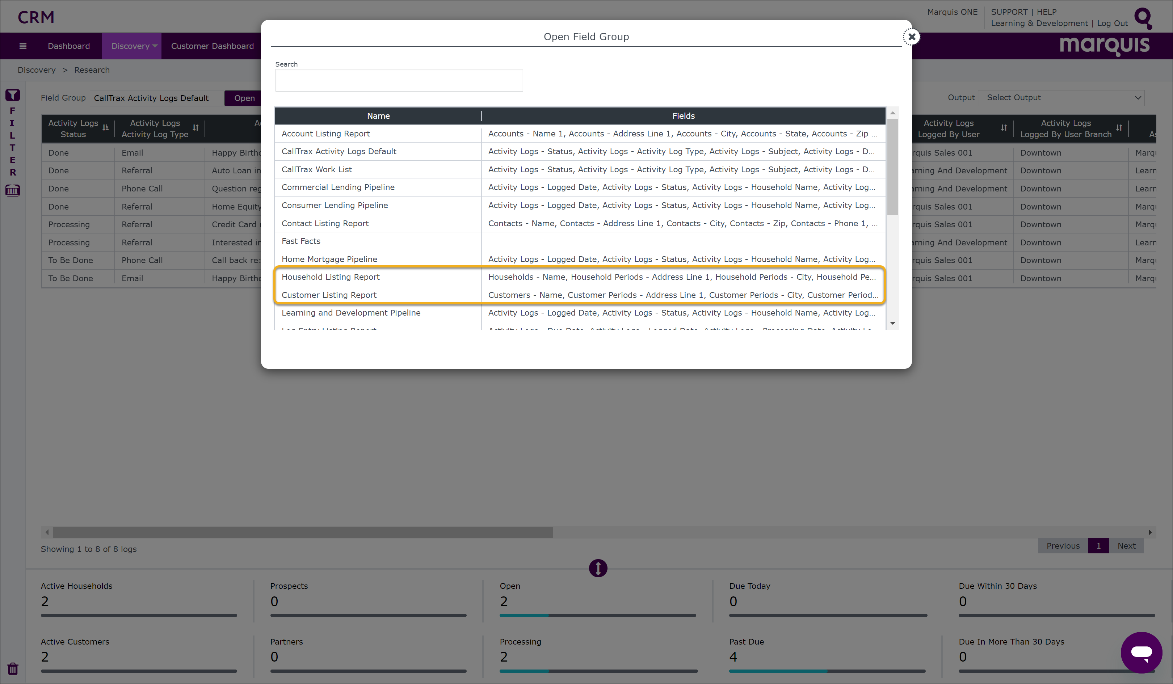Click the trash can icon at bottom left

[x=13, y=669]
